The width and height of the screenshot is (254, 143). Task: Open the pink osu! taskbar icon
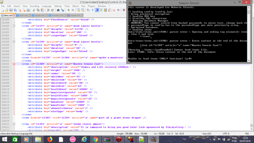73,139
